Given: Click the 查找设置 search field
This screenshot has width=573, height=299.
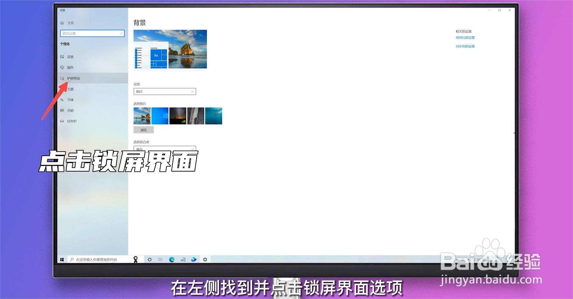Looking at the screenshot, I should click(x=92, y=33).
